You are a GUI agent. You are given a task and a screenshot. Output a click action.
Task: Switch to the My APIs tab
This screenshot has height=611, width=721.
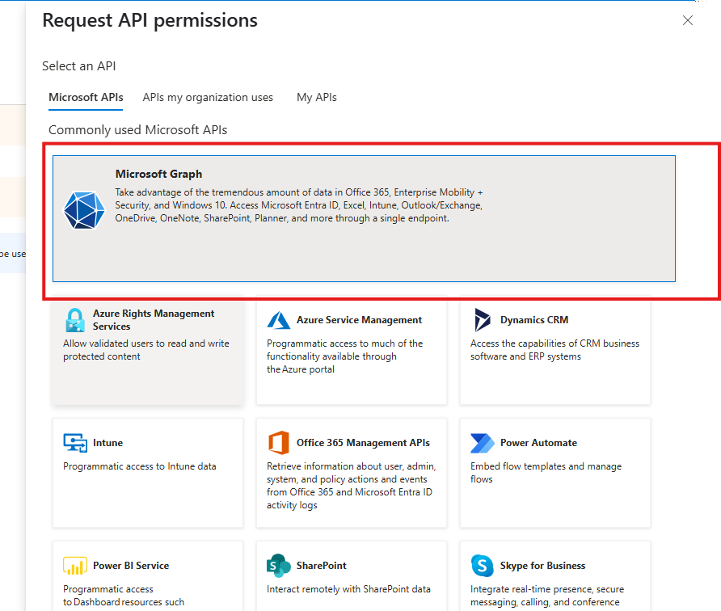click(316, 97)
